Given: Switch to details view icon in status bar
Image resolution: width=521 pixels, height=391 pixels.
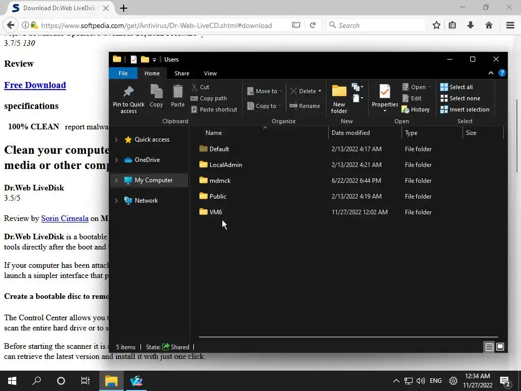Looking at the screenshot, I should (x=489, y=347).
